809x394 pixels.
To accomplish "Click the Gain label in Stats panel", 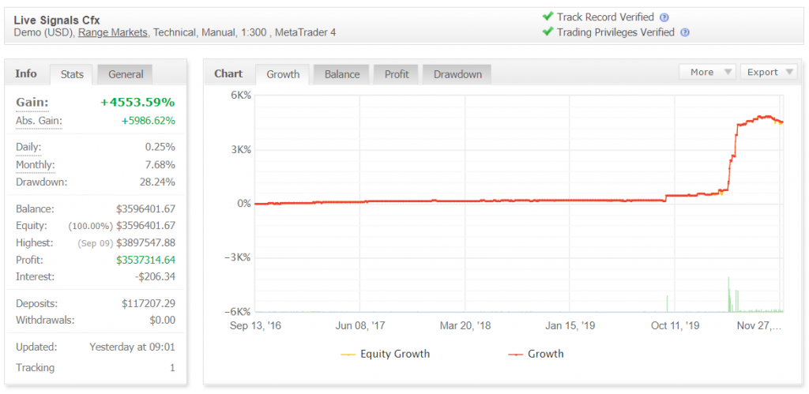I will coord(32,103).
